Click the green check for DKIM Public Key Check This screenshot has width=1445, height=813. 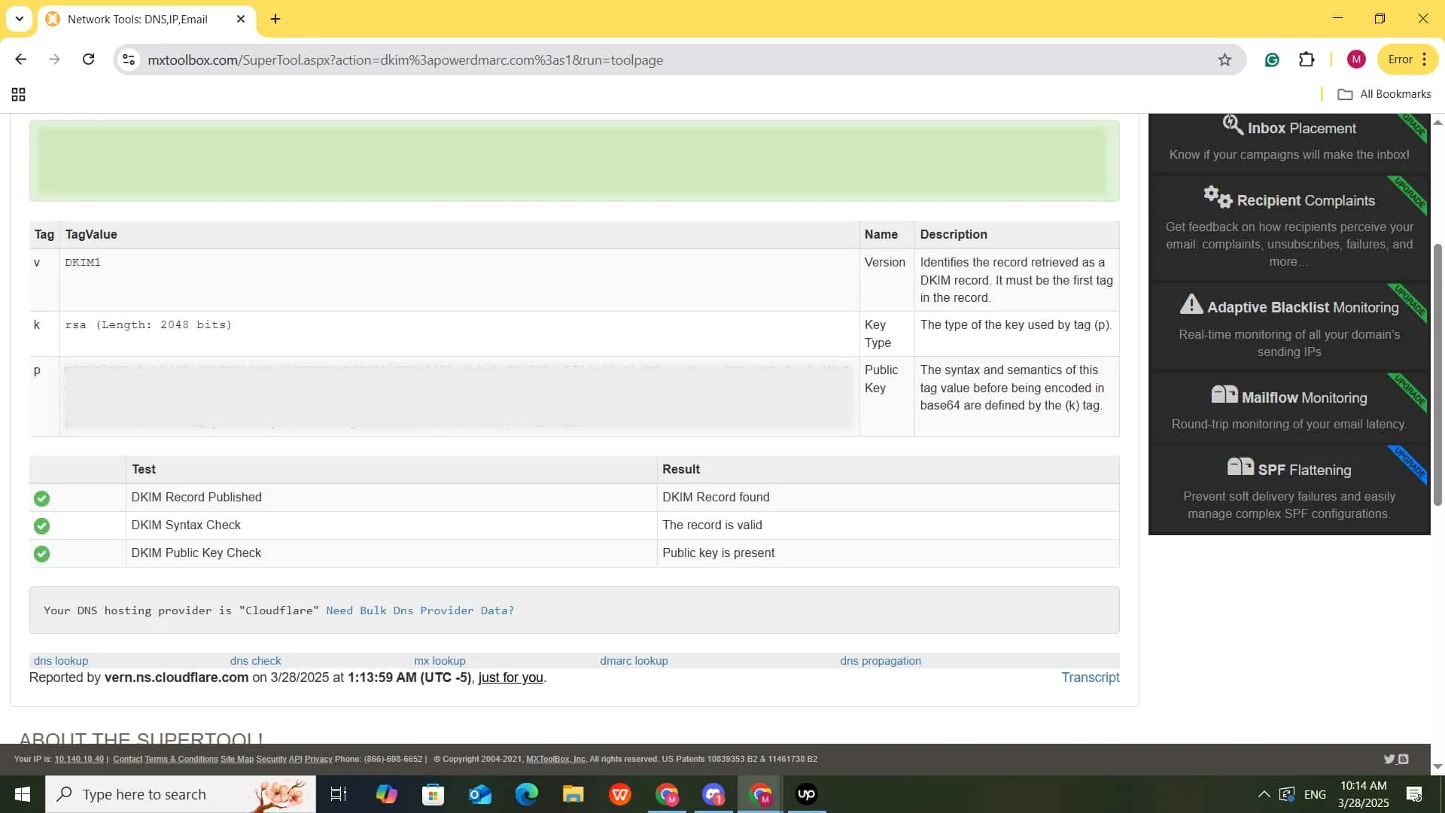[42, 554]
